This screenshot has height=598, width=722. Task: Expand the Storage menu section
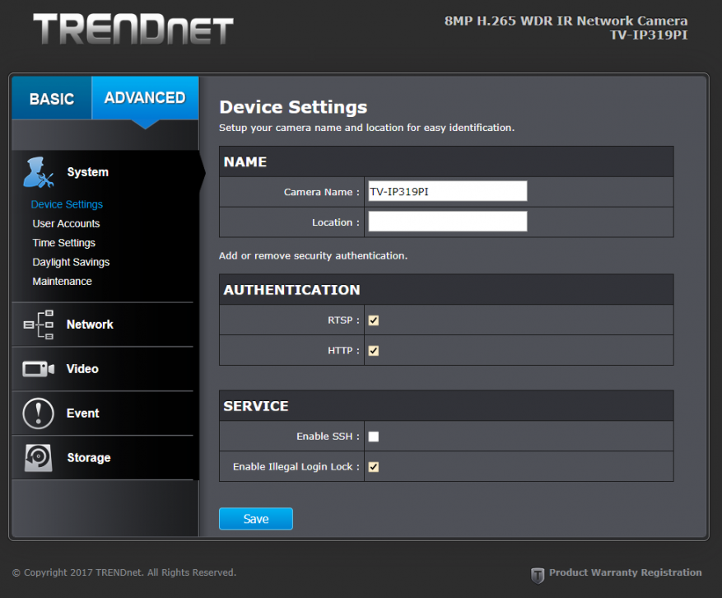point(89,457)
